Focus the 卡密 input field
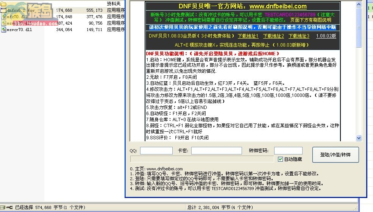Viewport: 373px width, 212px height. coord(217,151)
